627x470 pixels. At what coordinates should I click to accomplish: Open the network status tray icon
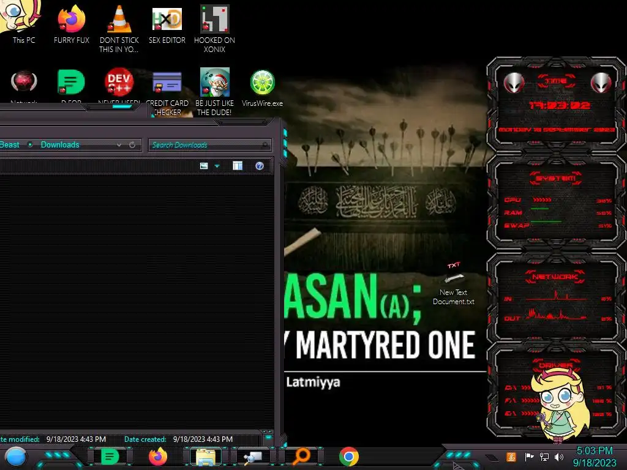coord(544,457)
